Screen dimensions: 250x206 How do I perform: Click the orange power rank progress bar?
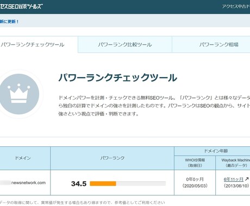pos(103,184)
